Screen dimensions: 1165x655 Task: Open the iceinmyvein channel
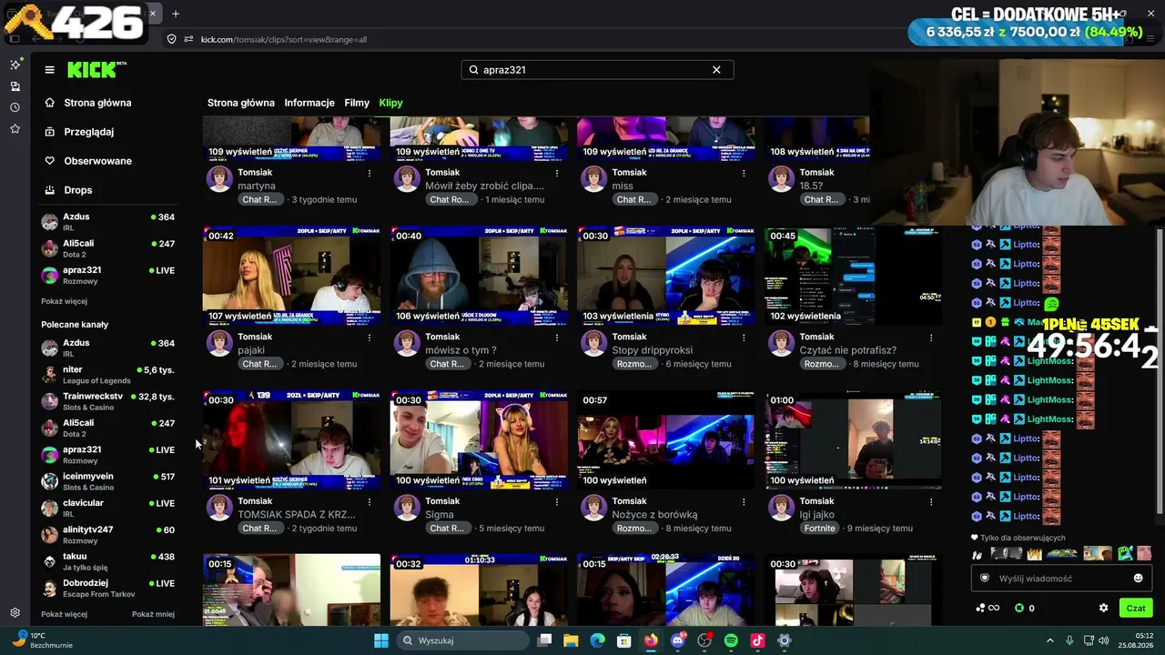[107, 481]
